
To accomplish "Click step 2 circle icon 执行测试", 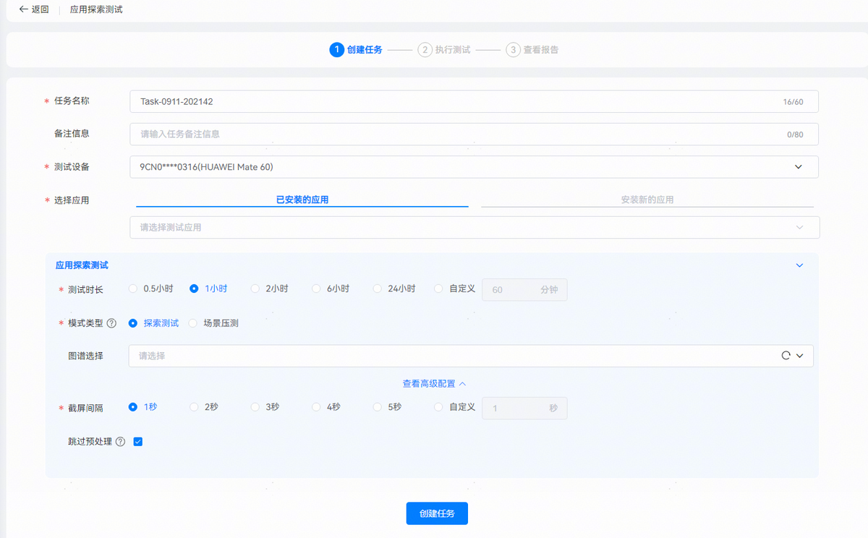I will pyautogui.click(x=425, y=50).
